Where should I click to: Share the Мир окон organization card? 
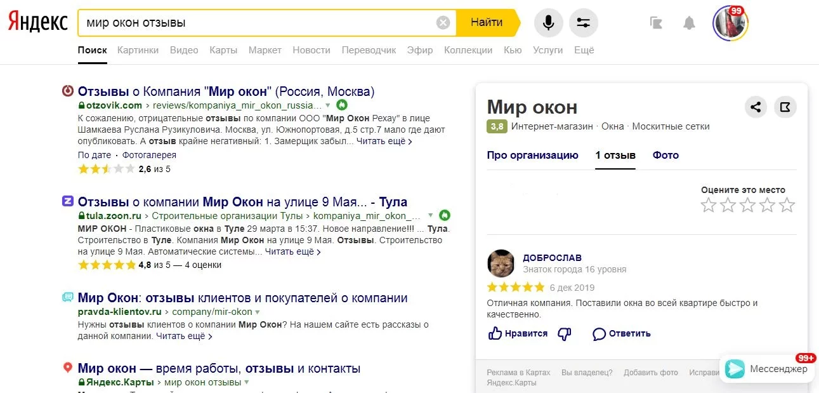point(756,107)
